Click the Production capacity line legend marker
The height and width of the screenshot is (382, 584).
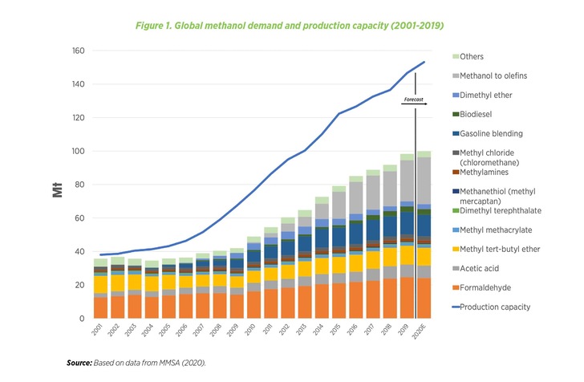point(456,307)
